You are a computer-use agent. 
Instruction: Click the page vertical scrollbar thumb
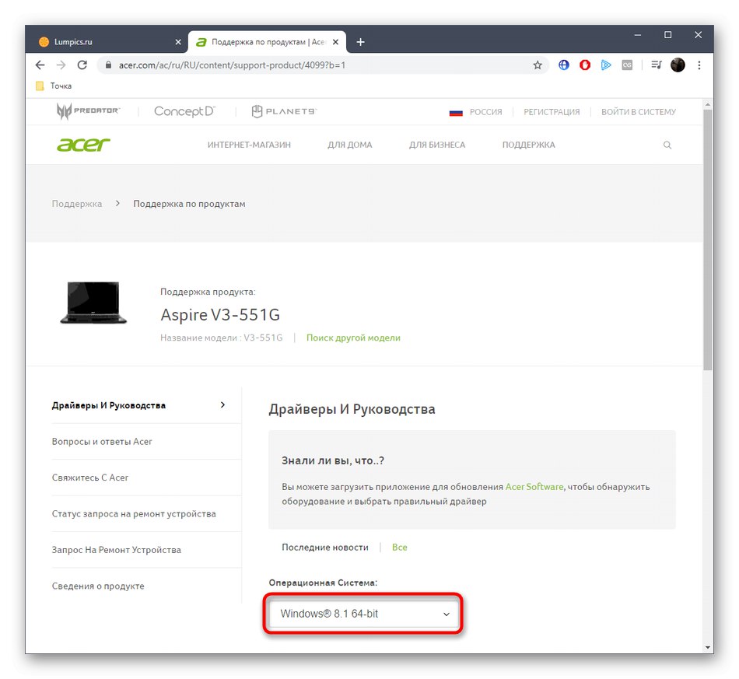(x=707, y=240)
